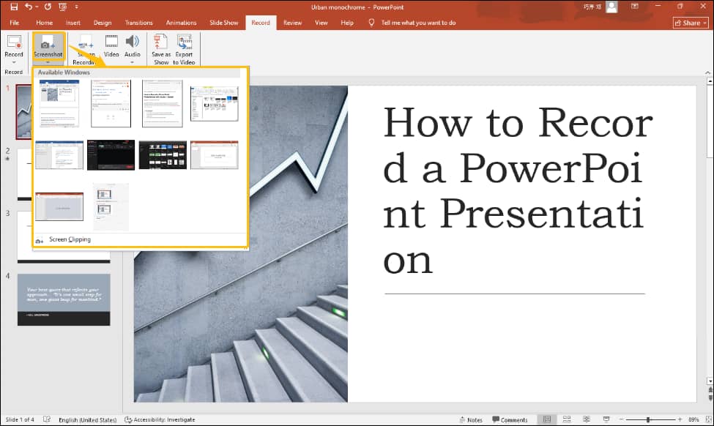This screenshot has height=426, width=714.
Task: Start the slide show from the status bar
Action: 606,419
